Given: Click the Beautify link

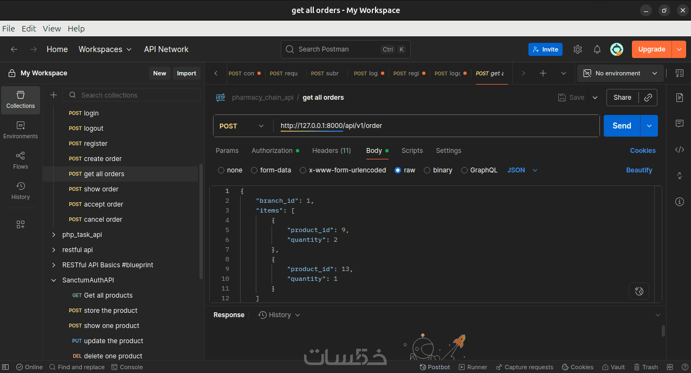Looking at the screenshot, I should point(639,170).
